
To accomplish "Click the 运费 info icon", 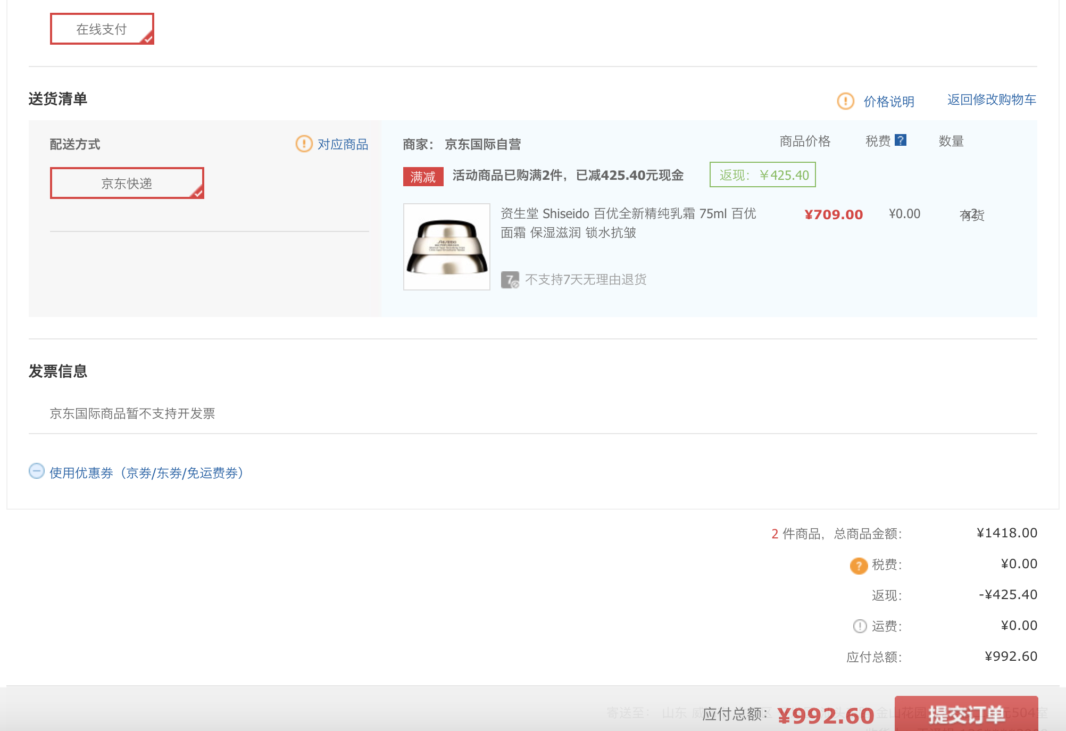I will click(x=860, y=626).
